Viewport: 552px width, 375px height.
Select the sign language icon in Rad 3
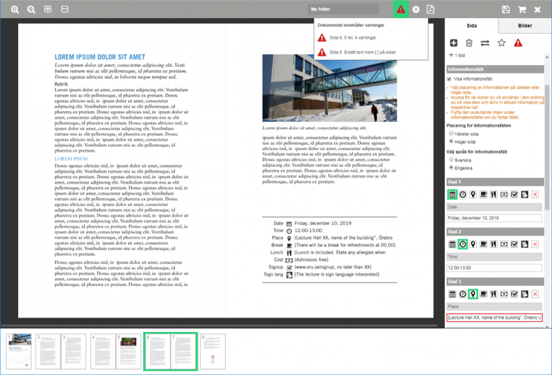click(x=524, y=294)
